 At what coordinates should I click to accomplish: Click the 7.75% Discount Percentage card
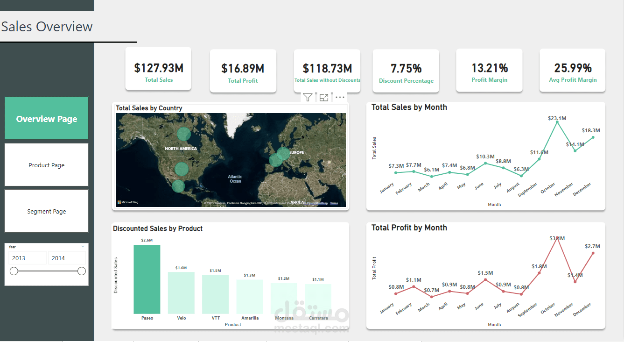406,71
